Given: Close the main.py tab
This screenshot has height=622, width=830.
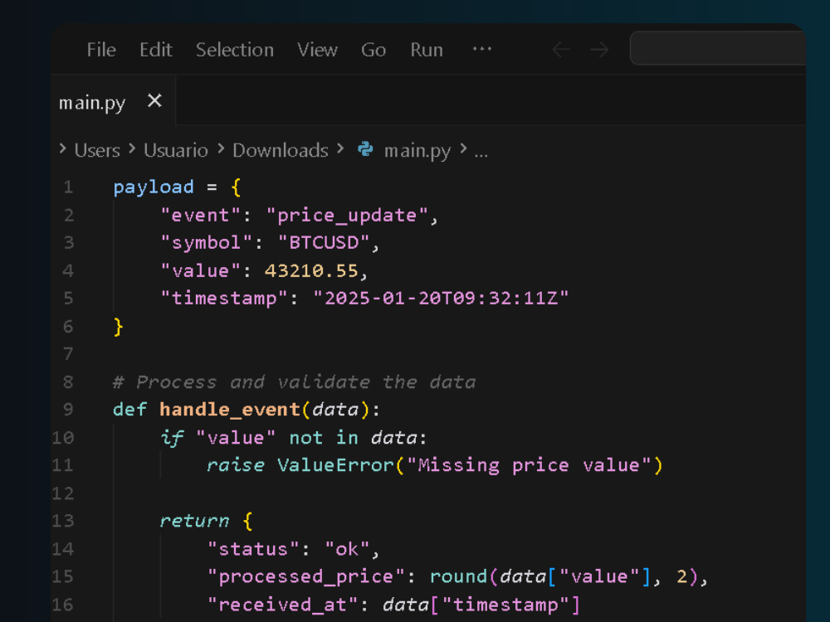Looking at the screenshot, I should click(154, 100).
